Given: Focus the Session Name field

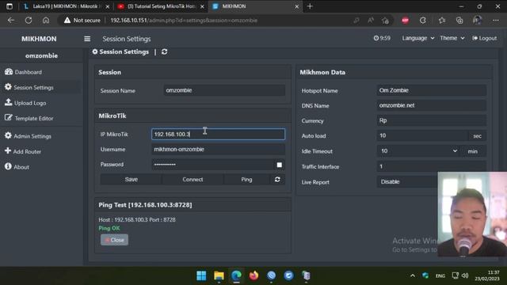Looking at the screenshot, I should 224,90.
